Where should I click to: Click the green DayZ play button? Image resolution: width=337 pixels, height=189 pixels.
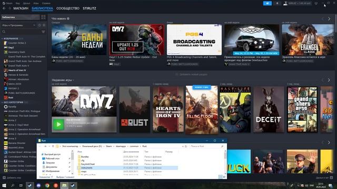point(58,124)
